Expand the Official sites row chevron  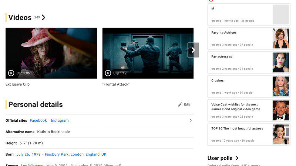(191, 120)
